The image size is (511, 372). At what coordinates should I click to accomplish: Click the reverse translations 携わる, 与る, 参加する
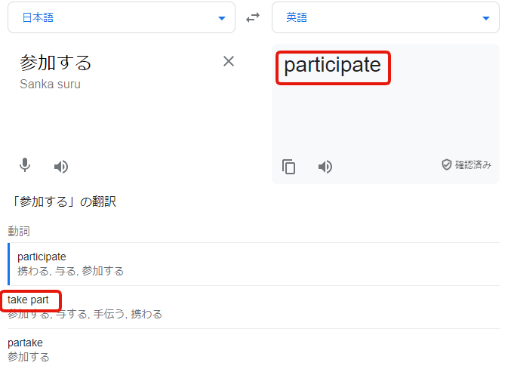(71, 271)
